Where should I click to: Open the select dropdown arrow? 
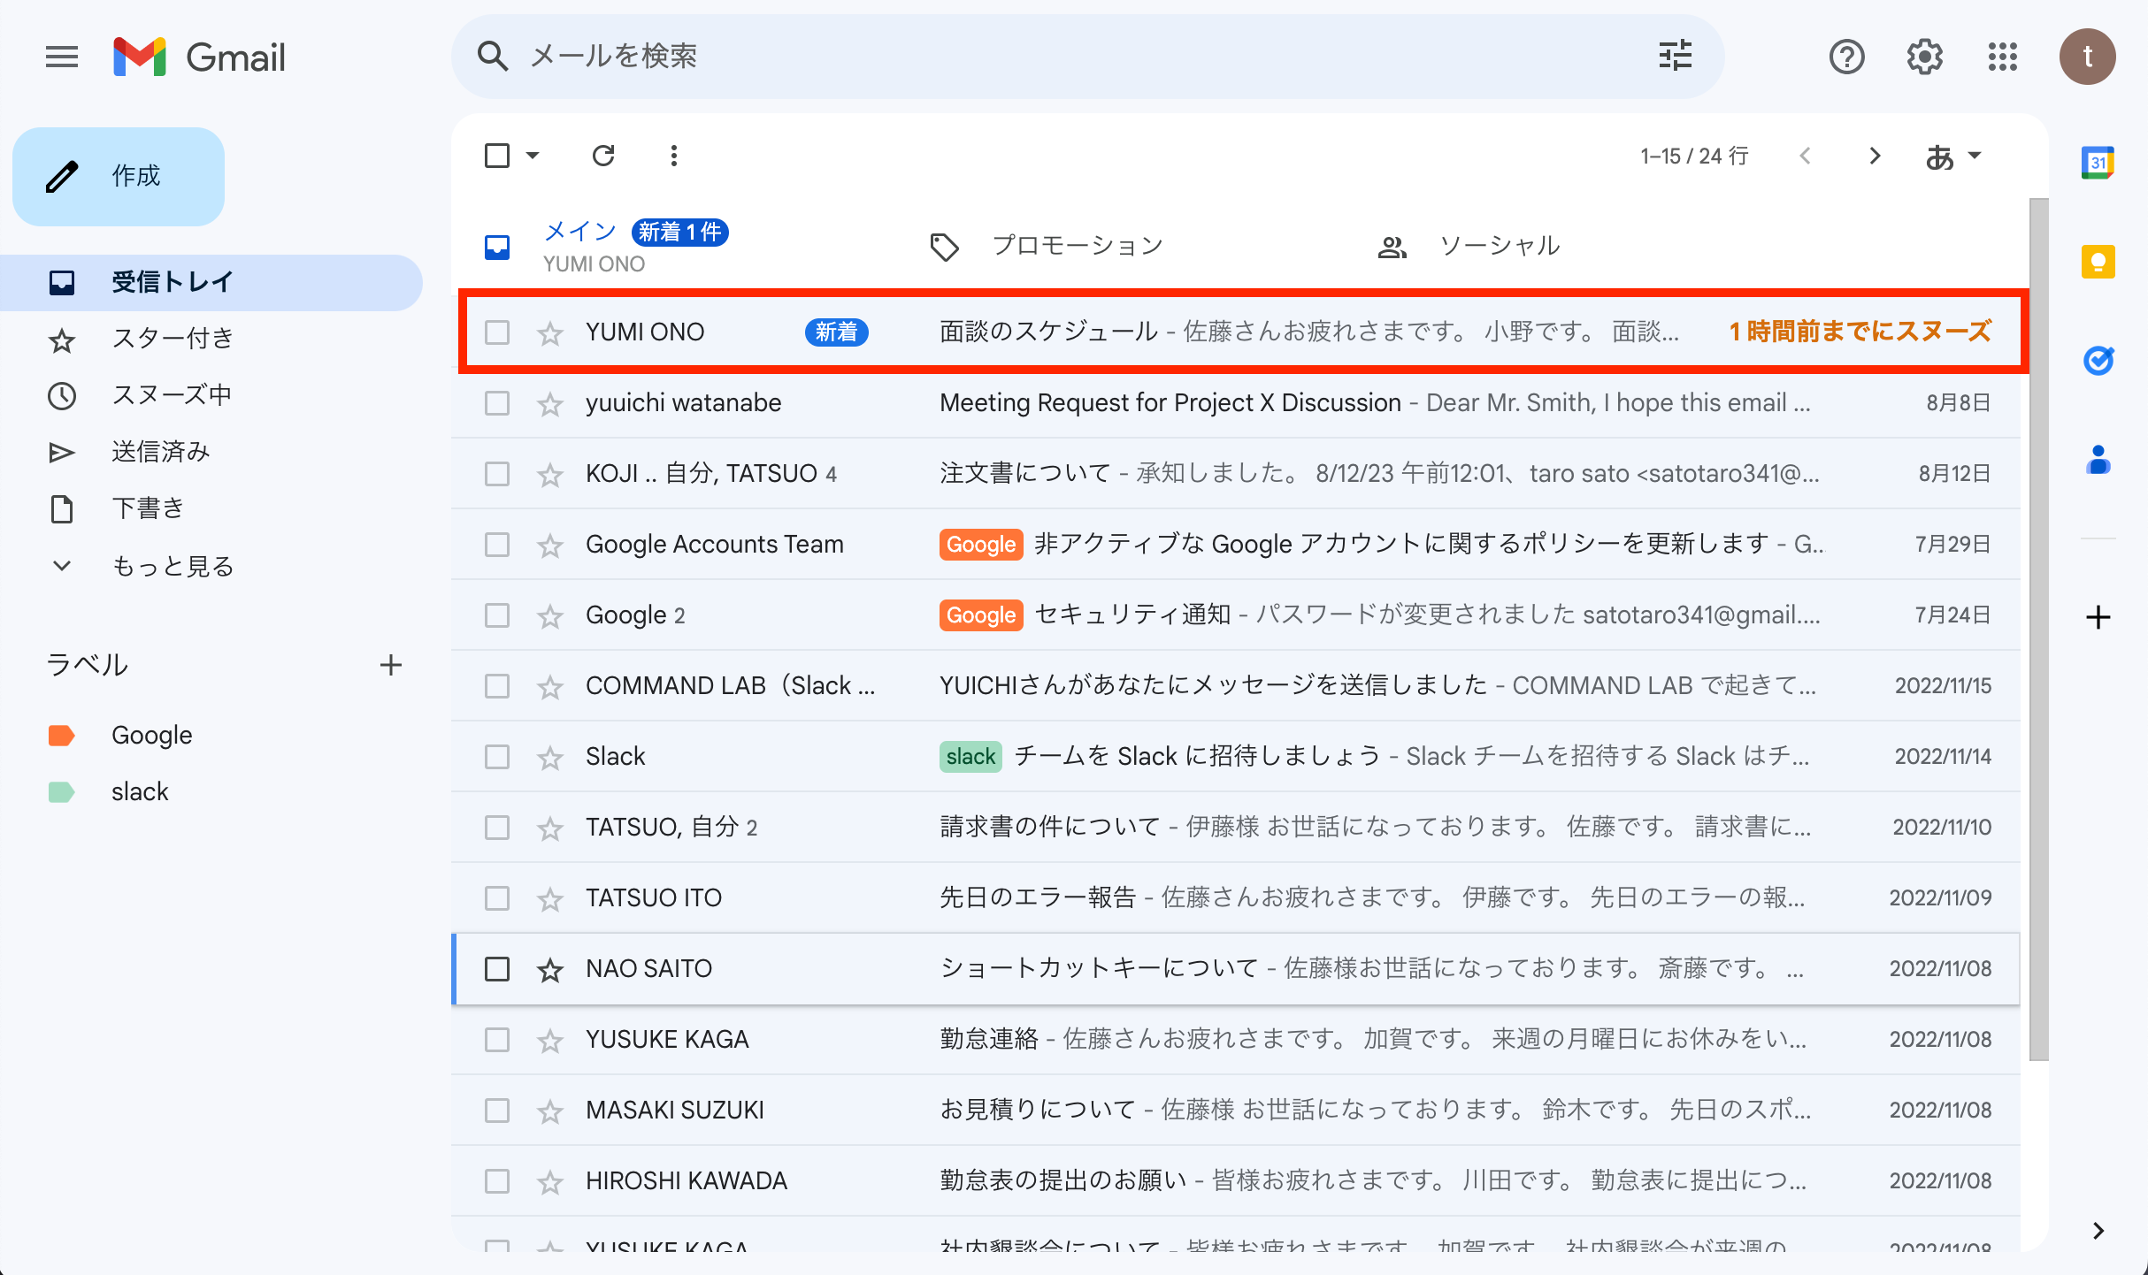click(533, 156)
